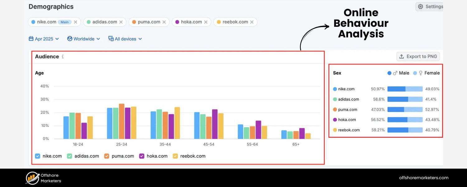The image size is (467, 187).
Task: Expand the Worldwide location dropdown
Action: coord(83,39)
